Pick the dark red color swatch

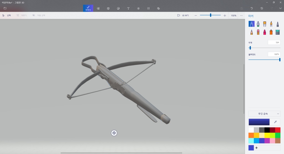click(272, 130)
